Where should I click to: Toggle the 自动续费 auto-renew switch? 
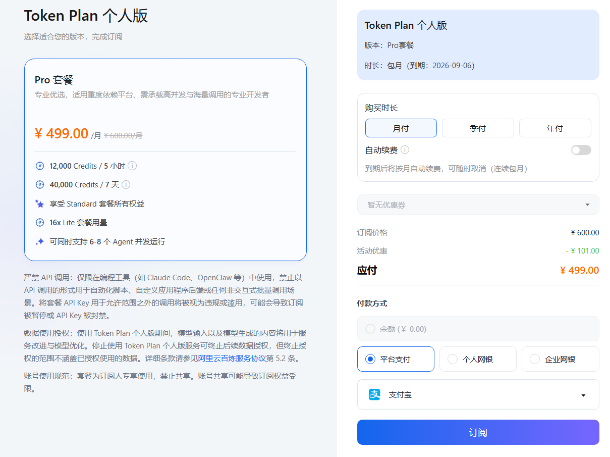click(x=581, y=150)
